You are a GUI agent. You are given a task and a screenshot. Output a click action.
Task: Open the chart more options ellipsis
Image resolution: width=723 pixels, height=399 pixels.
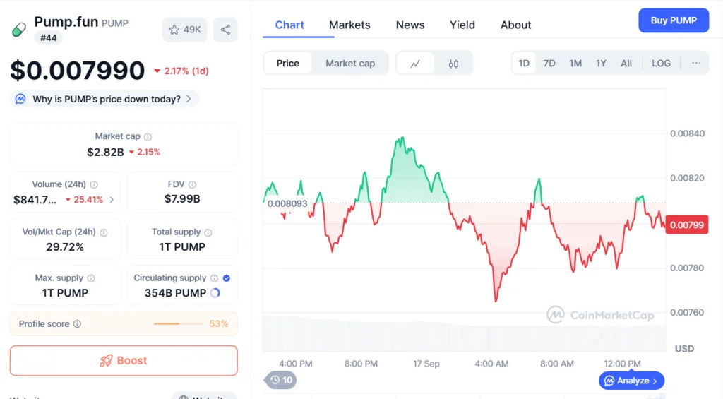pos(696,63)
